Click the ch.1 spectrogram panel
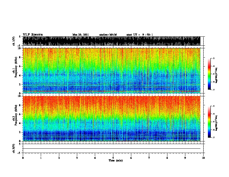 (112, 71)
